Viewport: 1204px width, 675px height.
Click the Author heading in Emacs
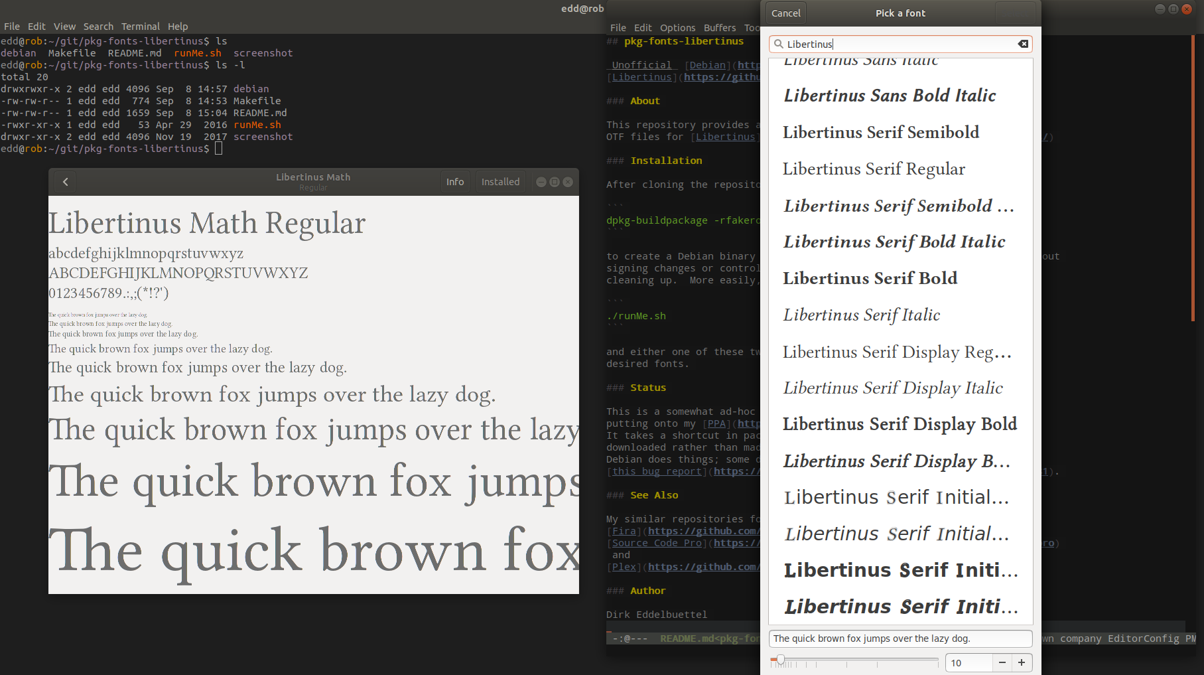click(648, 591)
